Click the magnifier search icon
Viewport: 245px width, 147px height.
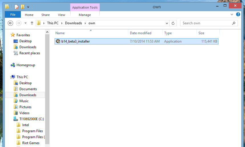234,23
